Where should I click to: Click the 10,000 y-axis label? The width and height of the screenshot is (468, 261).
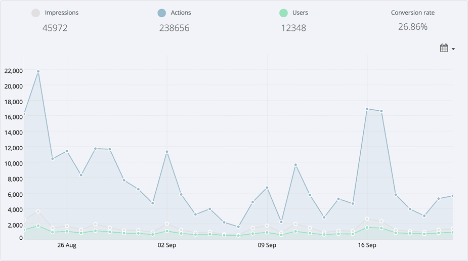(x=14, y=163)
